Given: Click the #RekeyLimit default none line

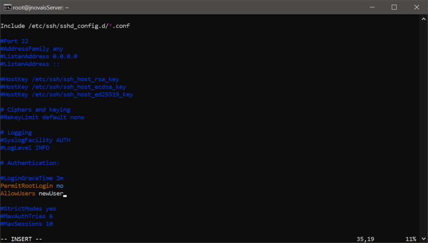Looking at the screenshot, I should (42, 117).
